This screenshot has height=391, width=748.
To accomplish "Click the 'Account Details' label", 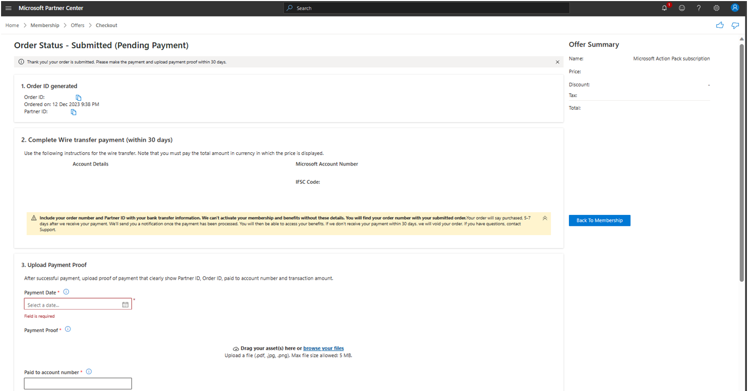I will pos(91,164).
